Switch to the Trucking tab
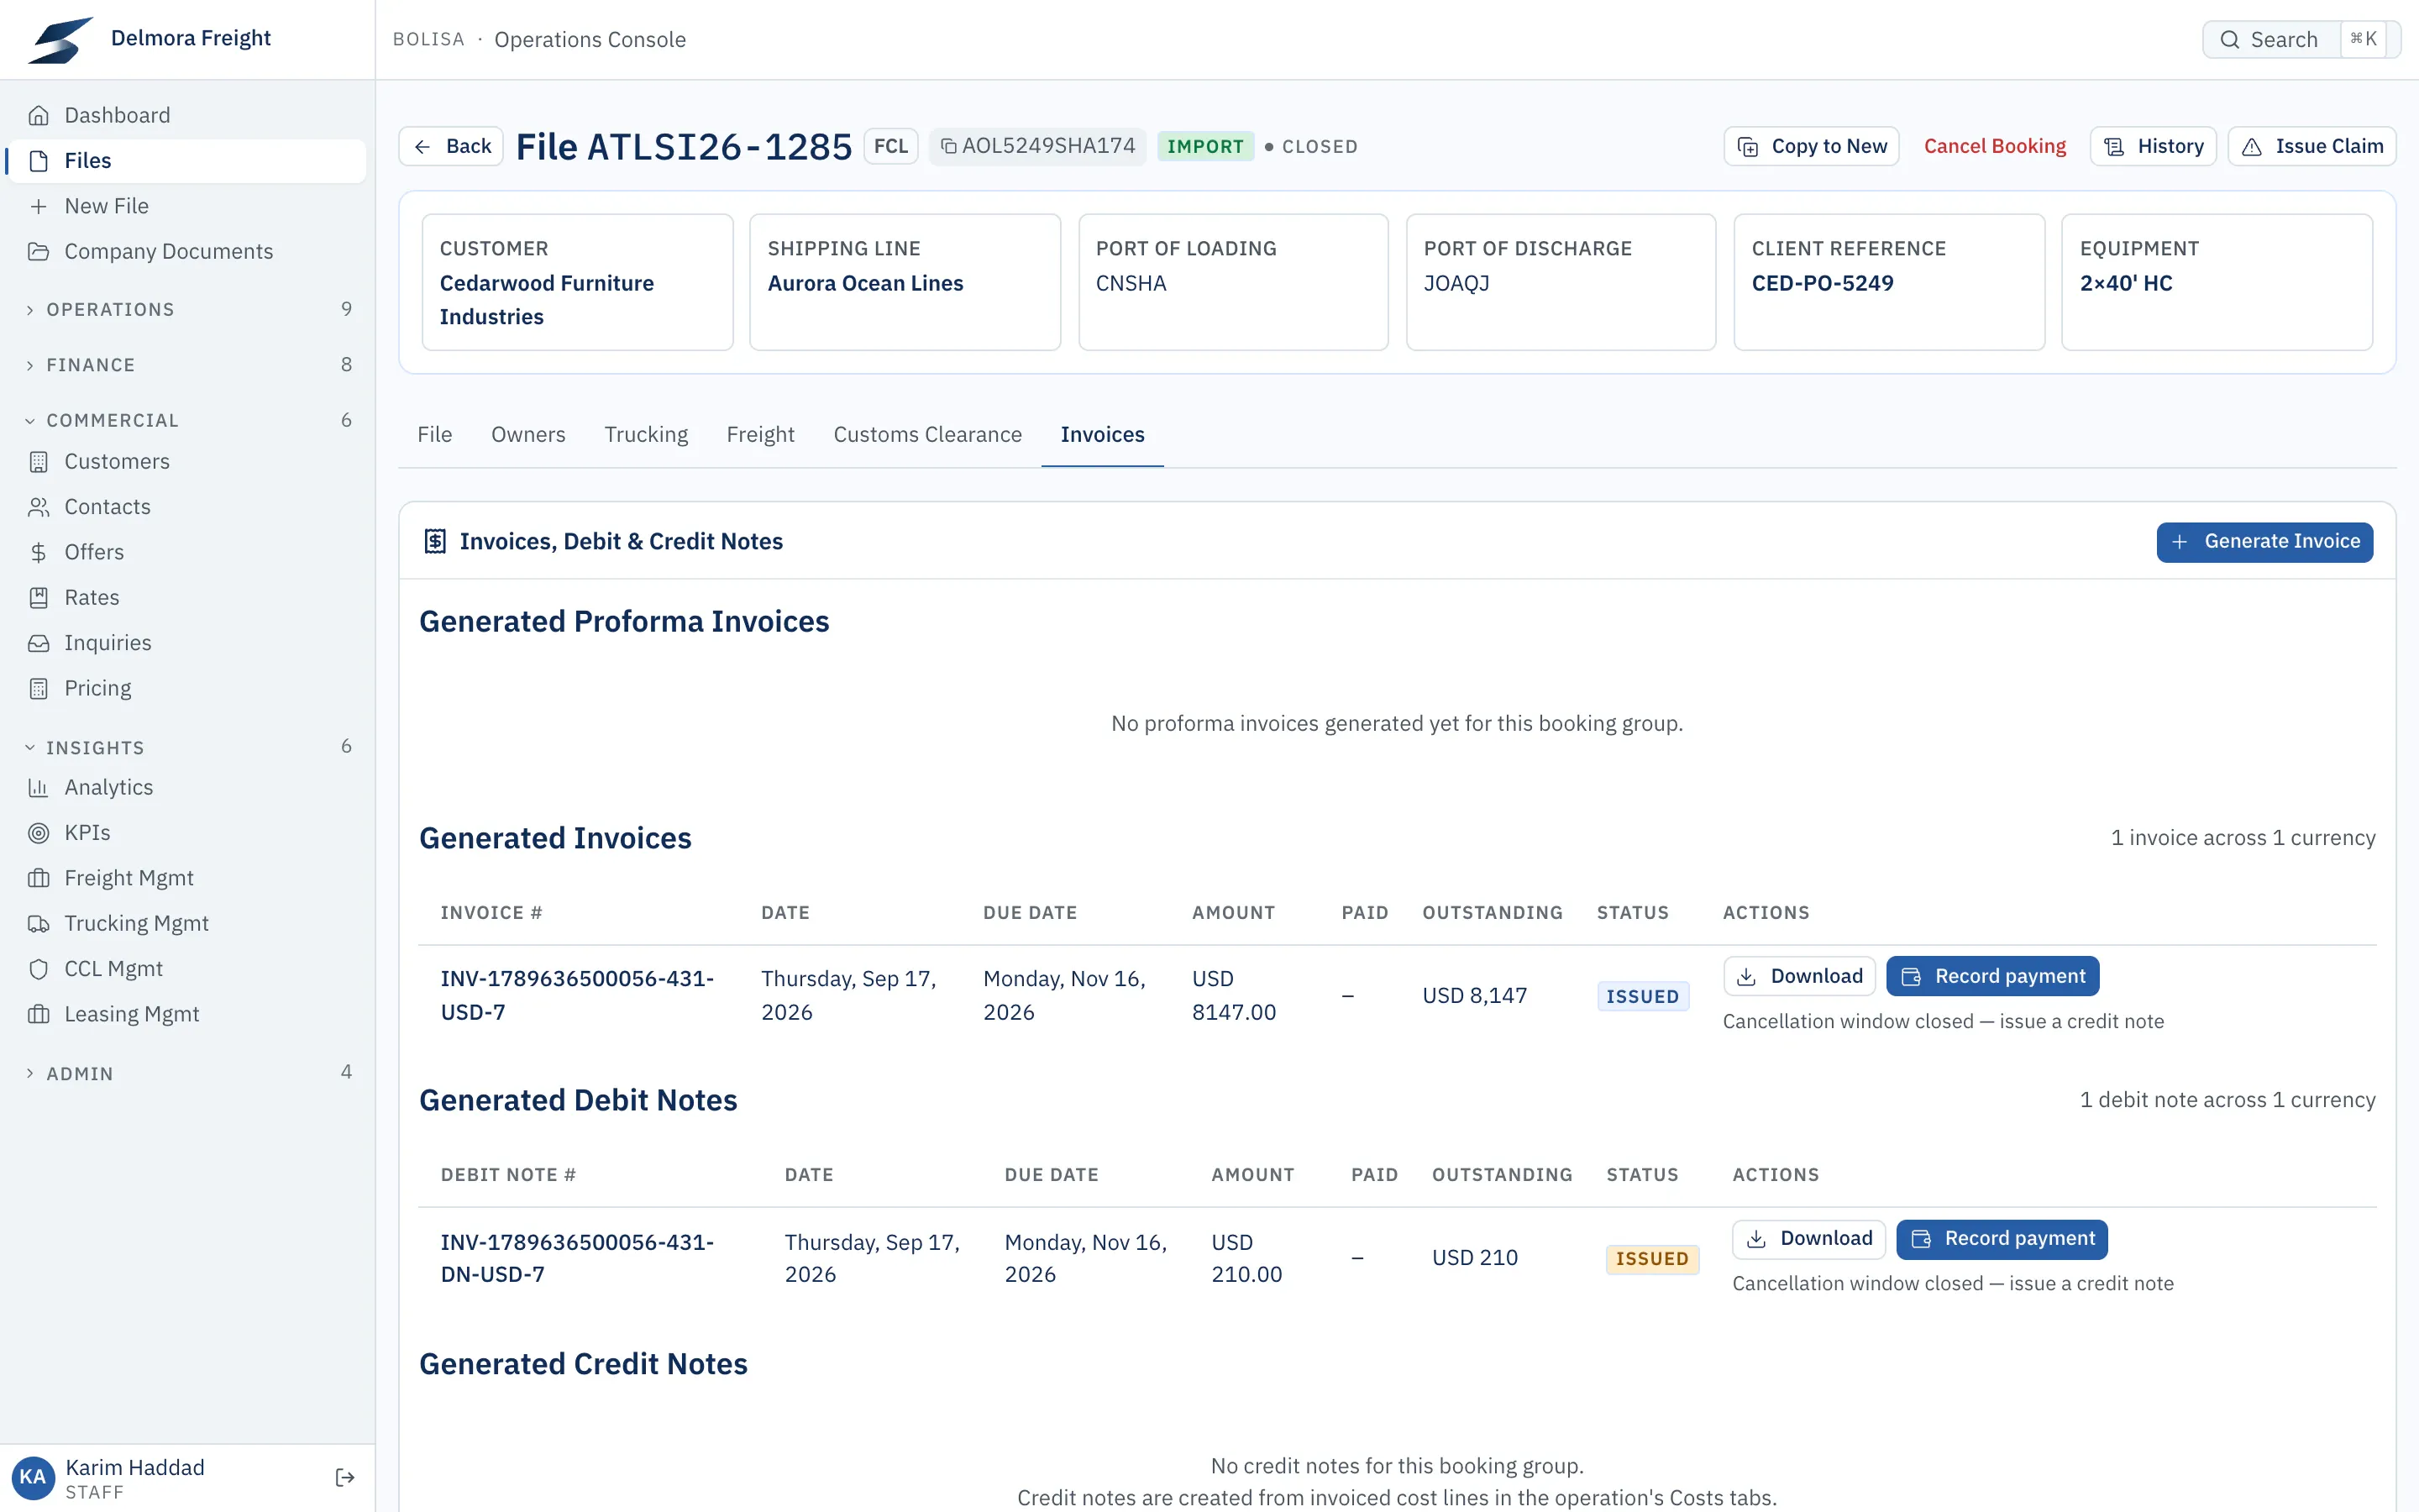This screenshot has width=2419, height=1512. tap(646, 434)
